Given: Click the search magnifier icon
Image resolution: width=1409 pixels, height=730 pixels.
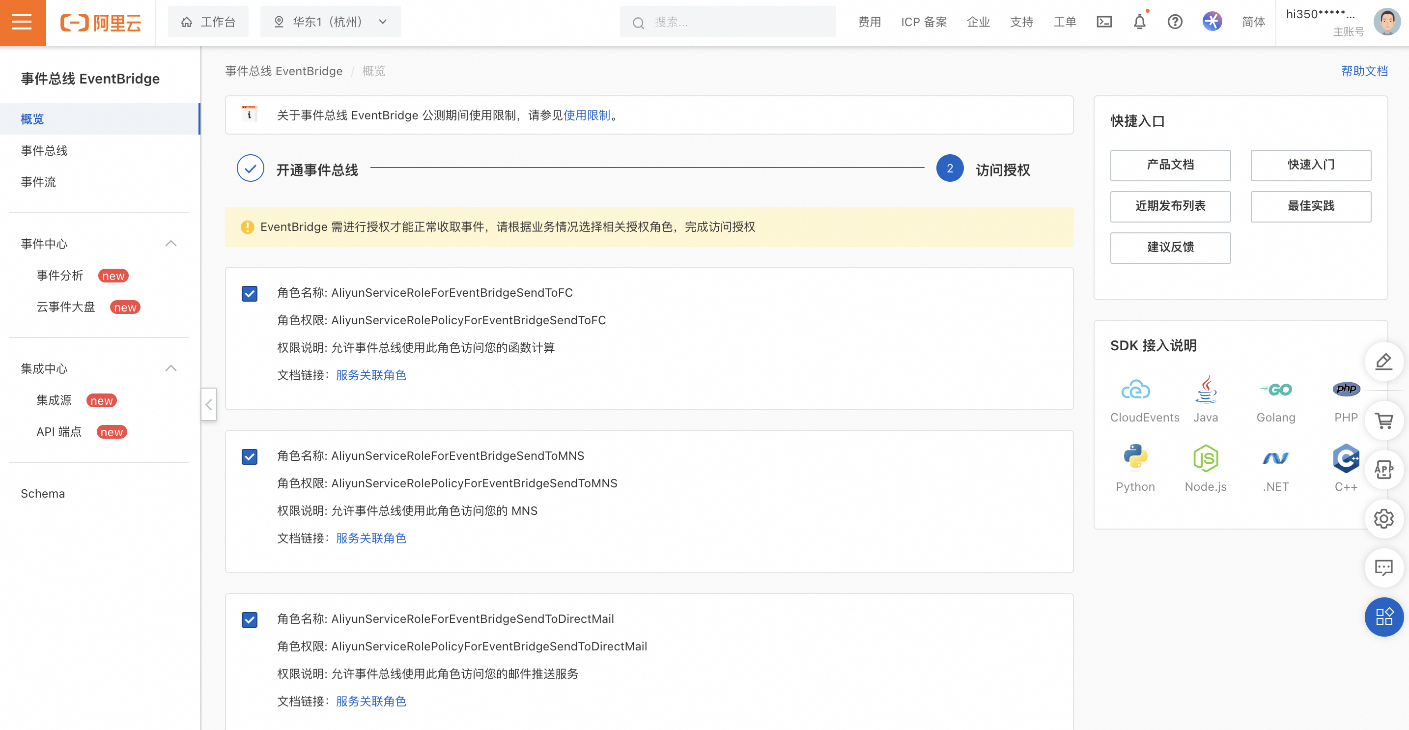Looking at the screenshot, I should coord(638,23).
